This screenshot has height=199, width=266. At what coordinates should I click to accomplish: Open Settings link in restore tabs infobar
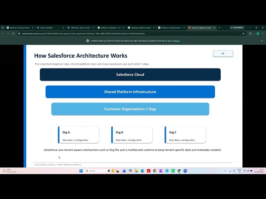click(176, 41)
